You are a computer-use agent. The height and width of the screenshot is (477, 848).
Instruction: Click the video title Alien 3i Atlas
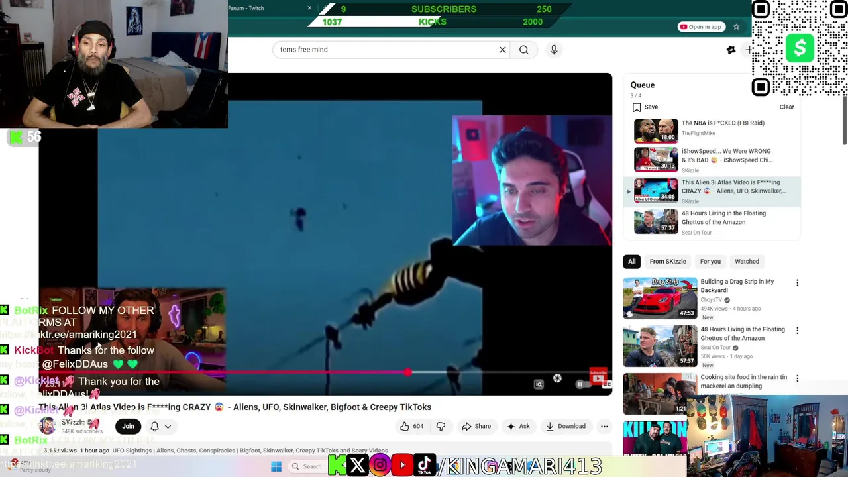coord(235,407)
